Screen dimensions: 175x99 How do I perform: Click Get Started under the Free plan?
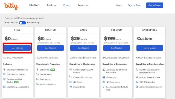coord(17,48)
